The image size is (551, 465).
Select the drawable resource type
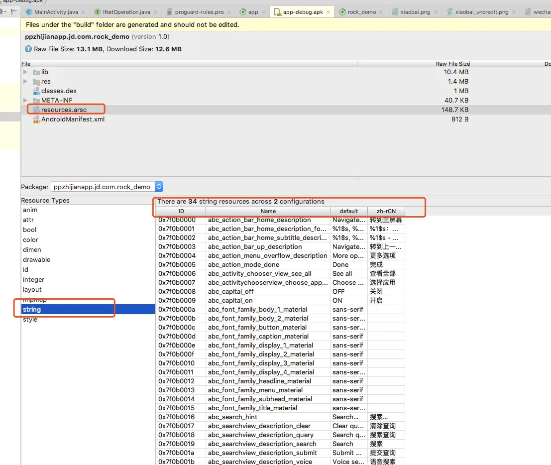(88, 259)
